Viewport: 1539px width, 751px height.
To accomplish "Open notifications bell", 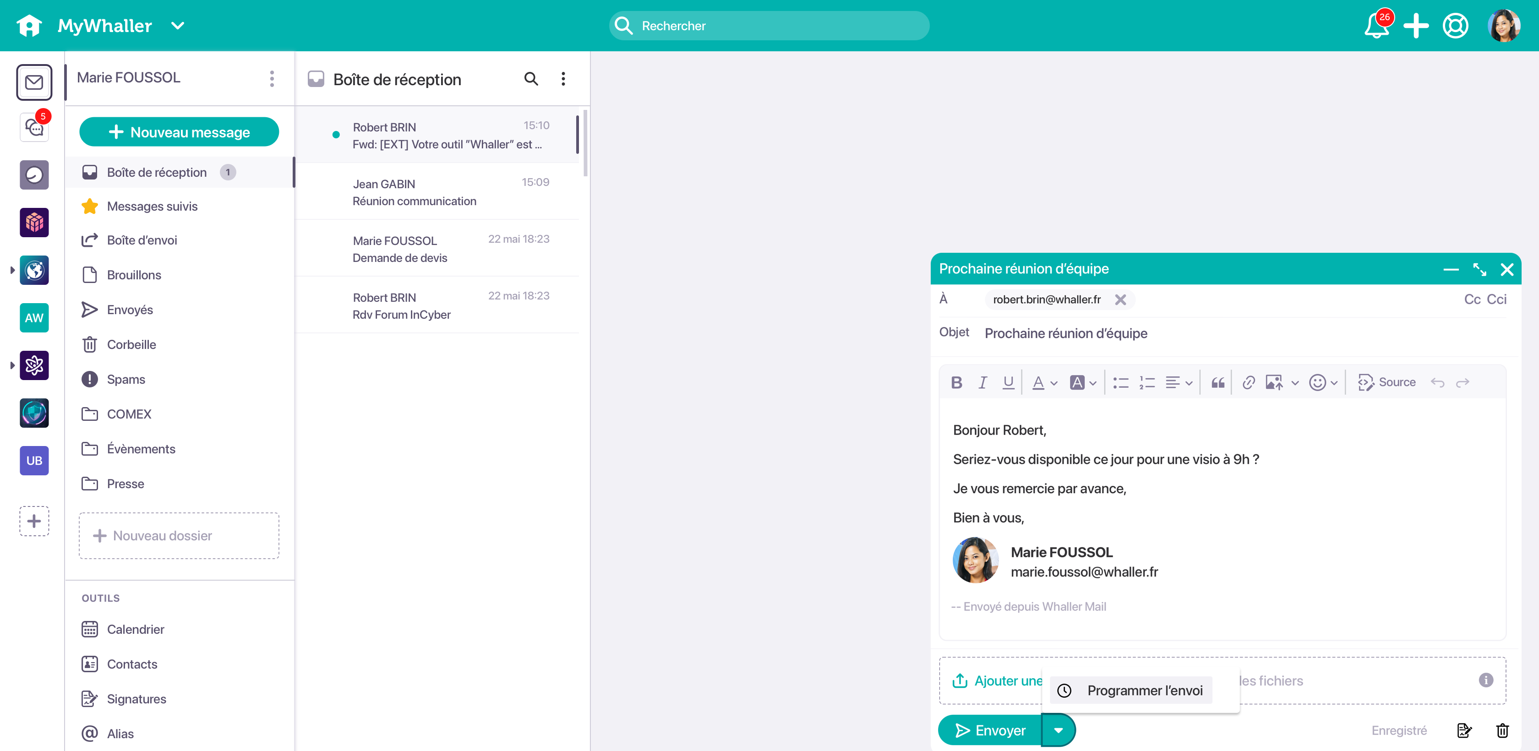I will click(1376, 26).
